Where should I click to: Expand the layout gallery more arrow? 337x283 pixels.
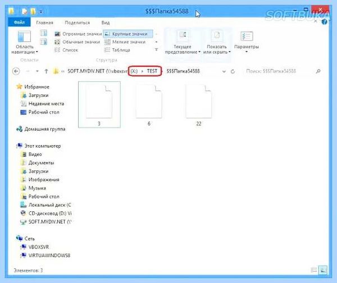tap(156, 50)
